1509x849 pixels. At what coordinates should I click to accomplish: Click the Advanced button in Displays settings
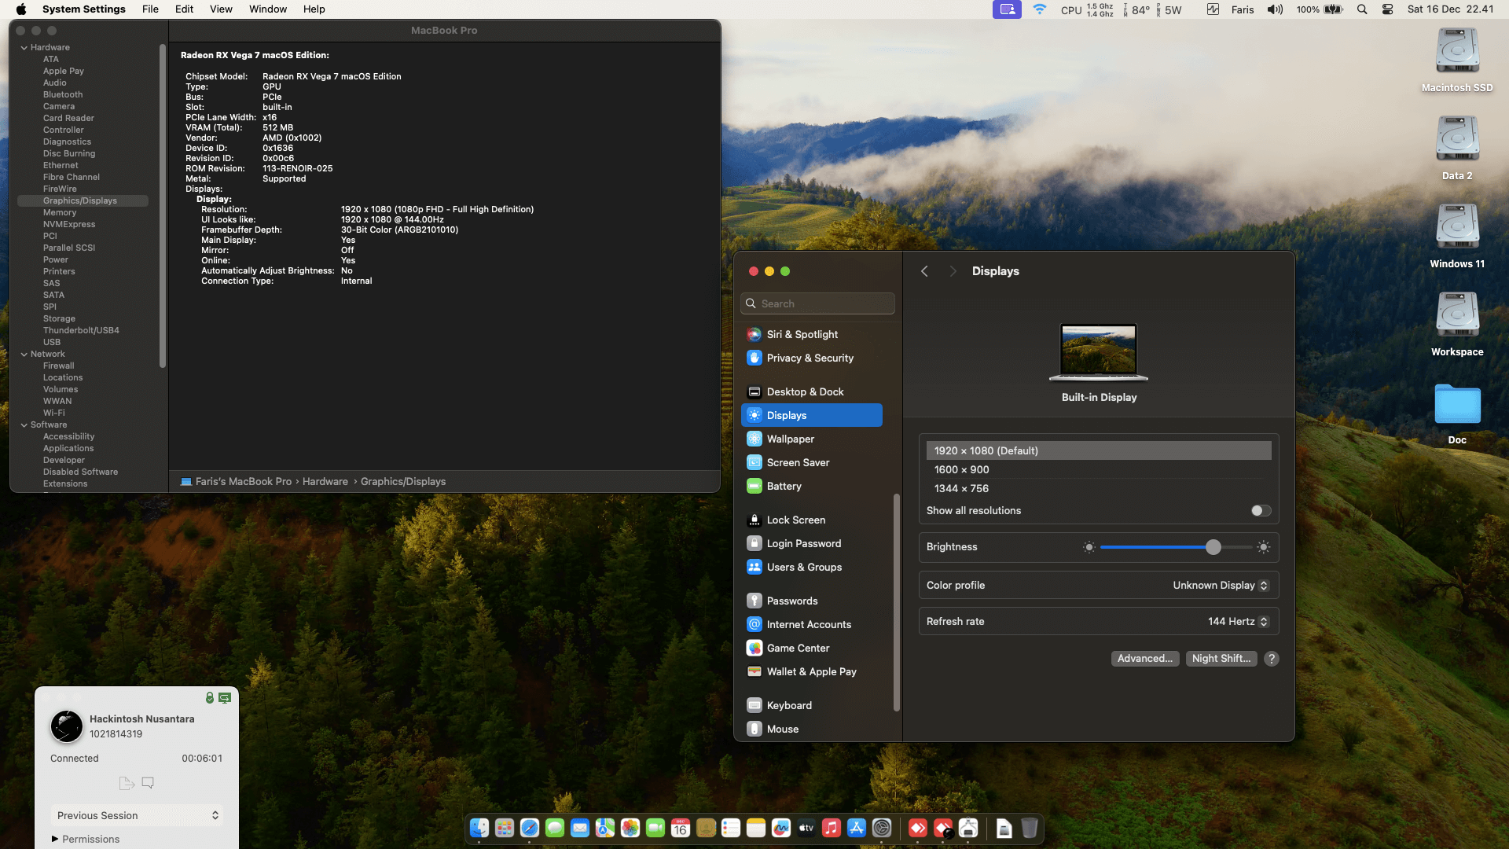[1144, 658]
